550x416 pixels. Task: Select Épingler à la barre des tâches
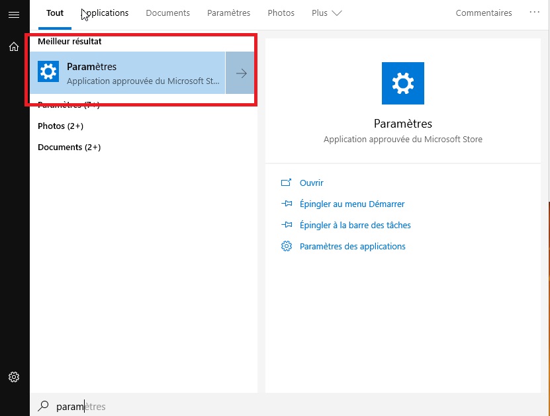355,225
